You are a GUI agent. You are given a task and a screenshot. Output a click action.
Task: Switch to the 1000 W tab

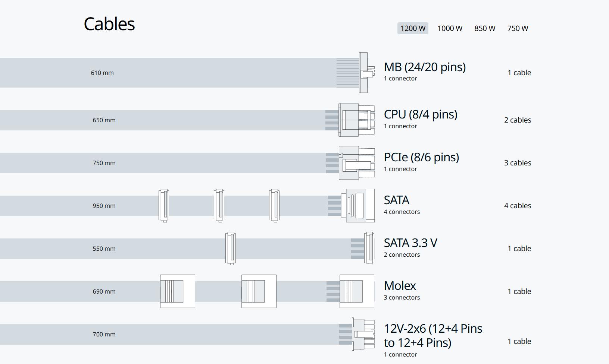pos(450,28)
